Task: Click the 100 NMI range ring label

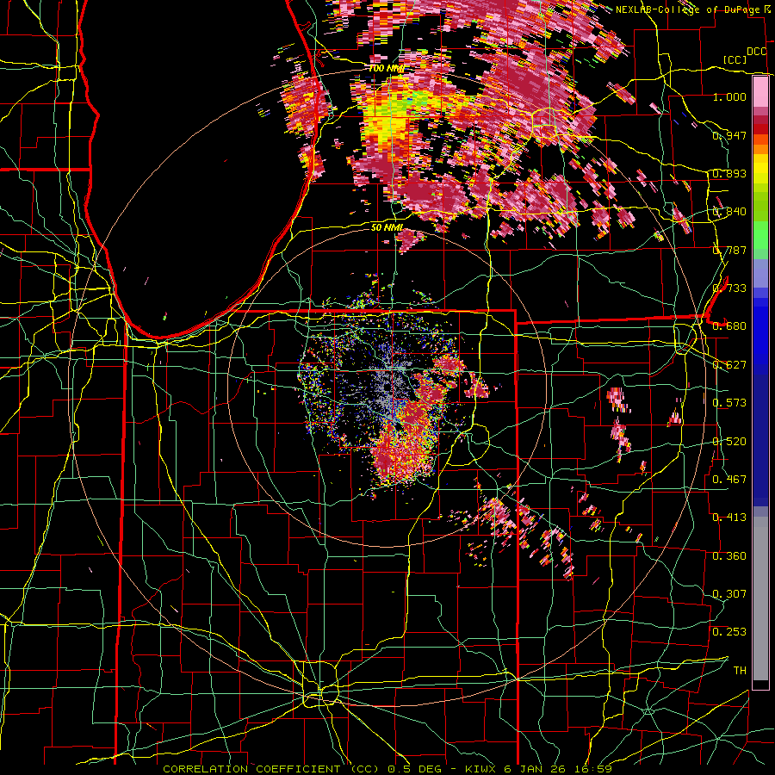Action: pyautogui.click(x=387, y=68)
